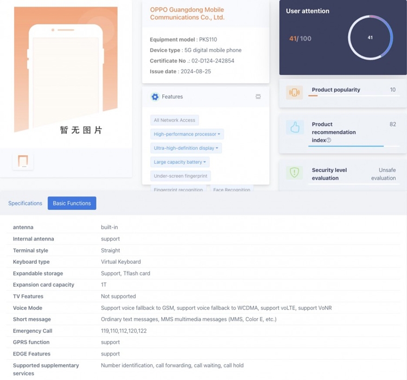Click the Short message row value

point(189,319)
